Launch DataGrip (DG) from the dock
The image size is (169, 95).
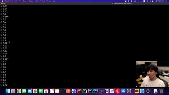96,91
